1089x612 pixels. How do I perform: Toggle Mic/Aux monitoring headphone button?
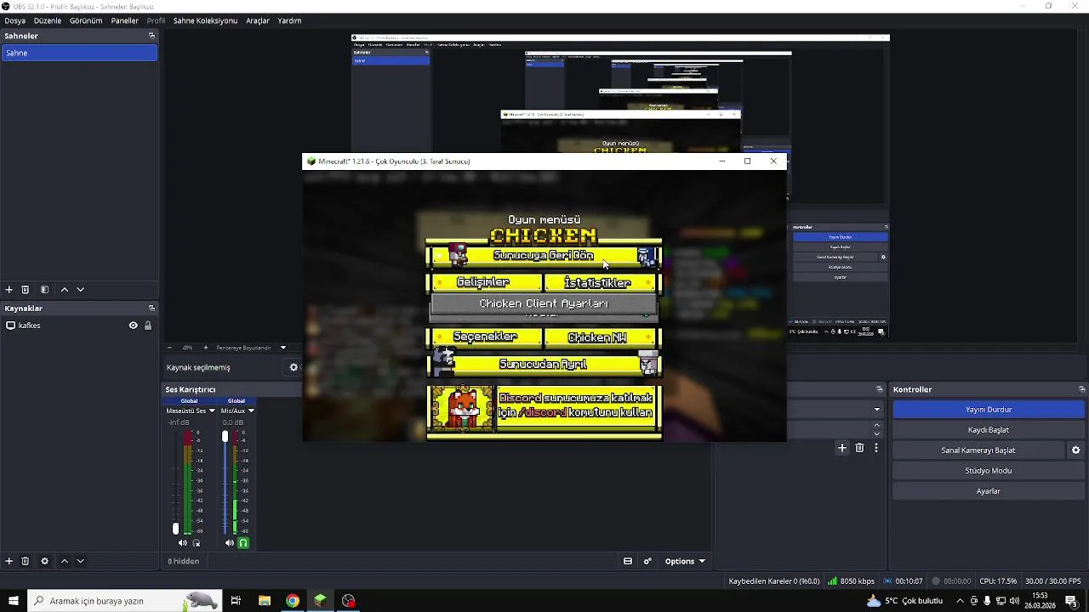click(x=243, y=543)
